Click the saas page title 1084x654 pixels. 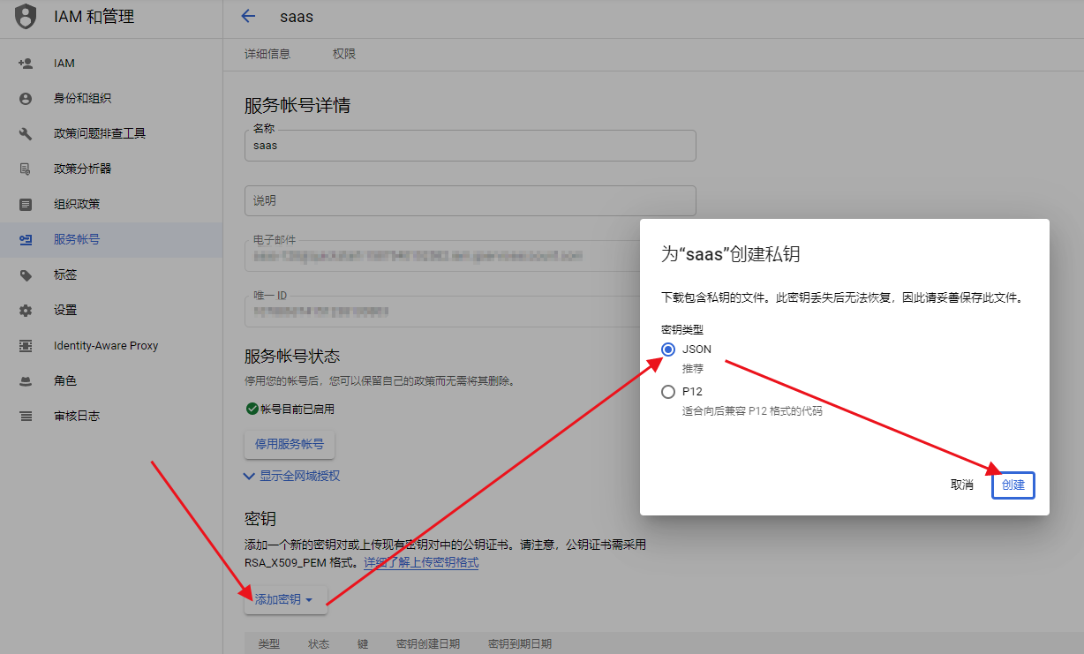tap(297, 17)
